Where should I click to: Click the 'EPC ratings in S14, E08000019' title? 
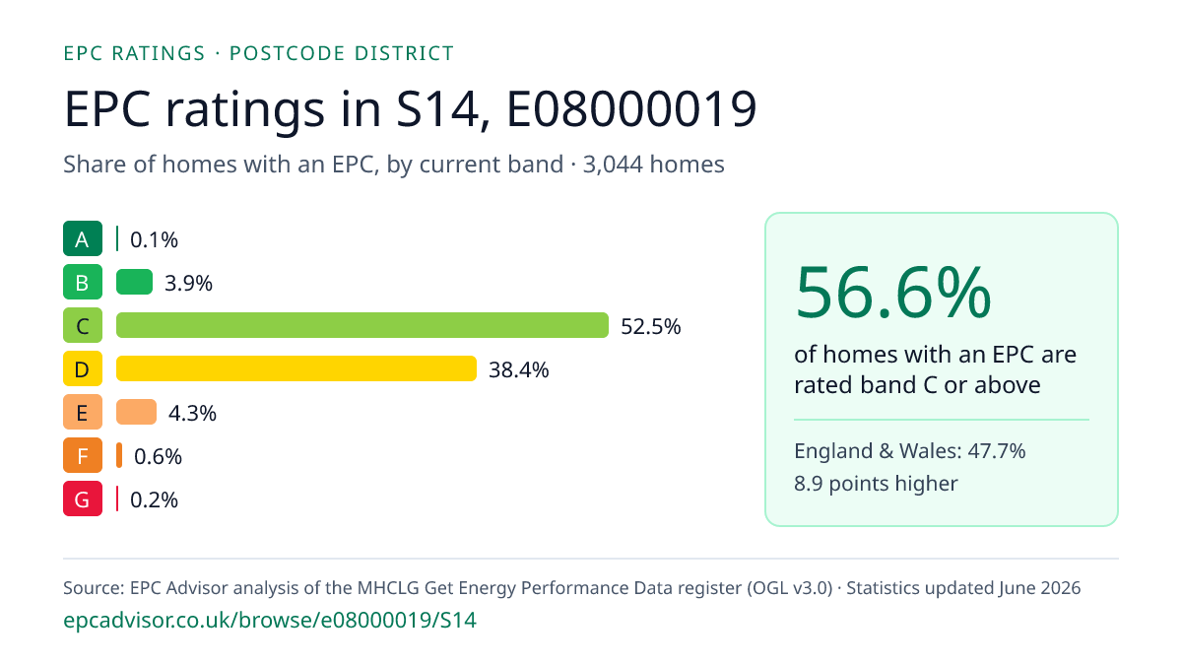(x=411, y=109)
